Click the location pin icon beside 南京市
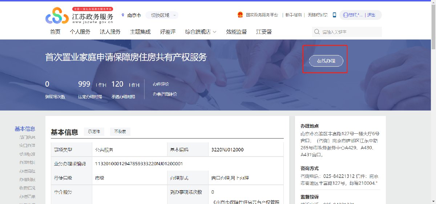Viewport: 436px width, 204px height. tap(123, 15)
